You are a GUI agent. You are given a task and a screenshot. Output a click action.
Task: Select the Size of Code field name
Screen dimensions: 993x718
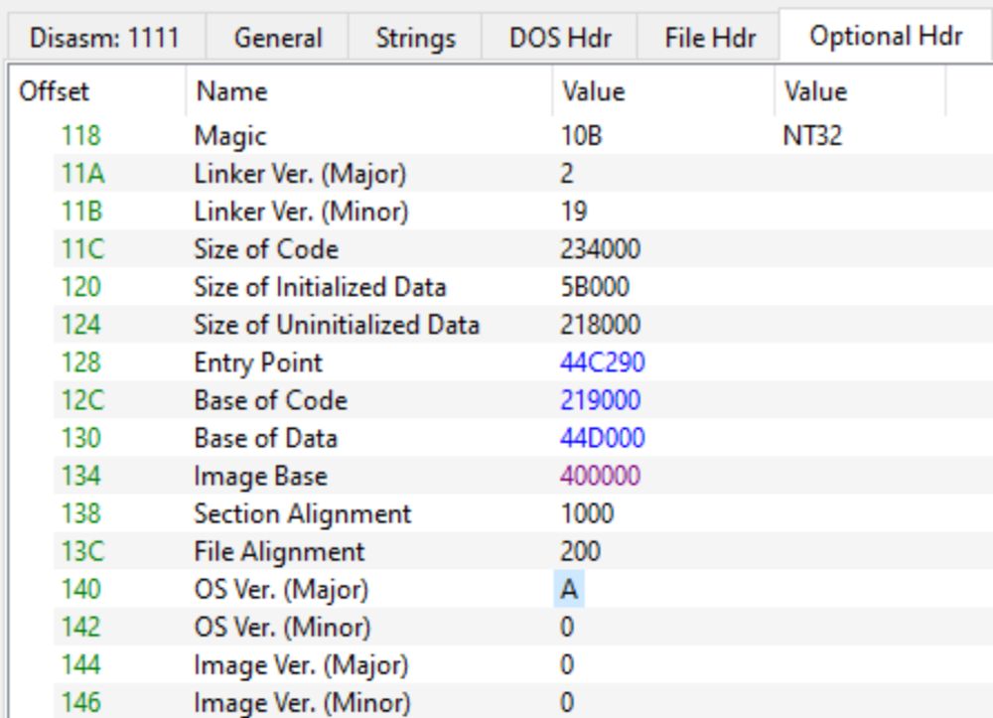click(x=266, y=249)
